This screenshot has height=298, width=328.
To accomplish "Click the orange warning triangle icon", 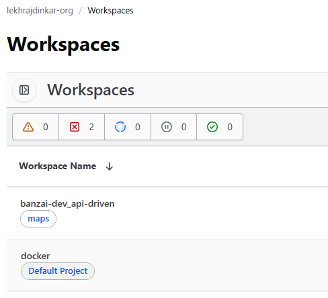I will 28,127.
